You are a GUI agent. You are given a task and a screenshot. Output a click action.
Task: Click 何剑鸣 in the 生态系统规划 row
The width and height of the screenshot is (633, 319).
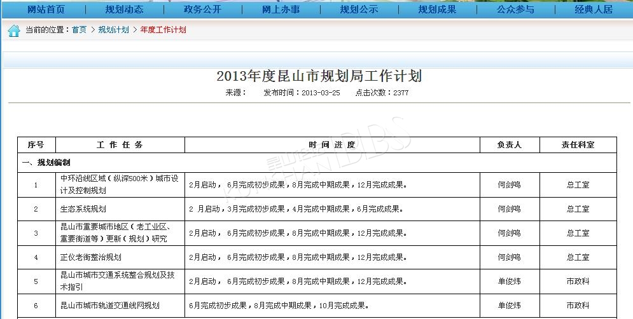[510, 209]
